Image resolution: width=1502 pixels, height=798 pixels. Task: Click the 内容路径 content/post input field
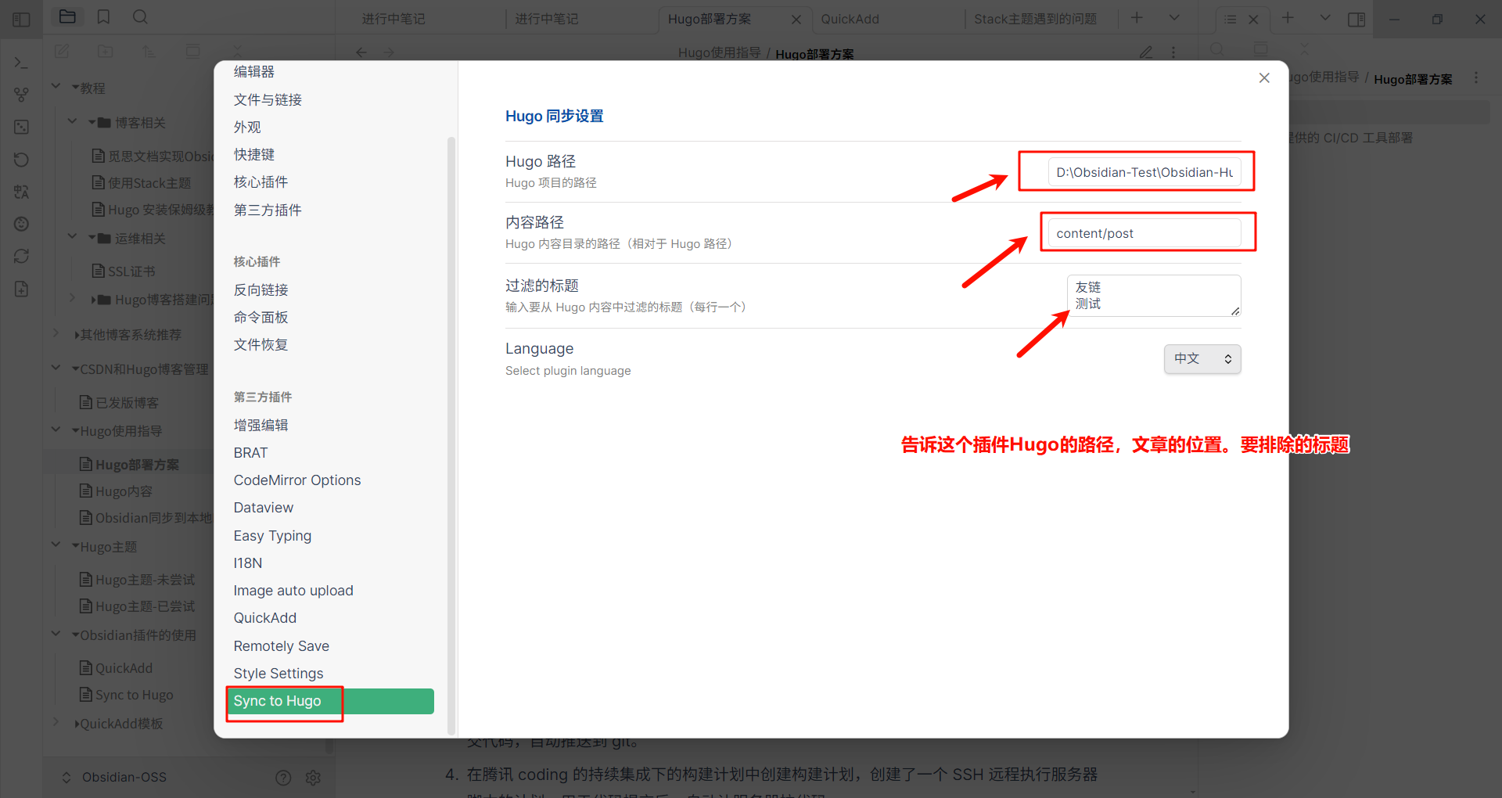(1144, 233)
